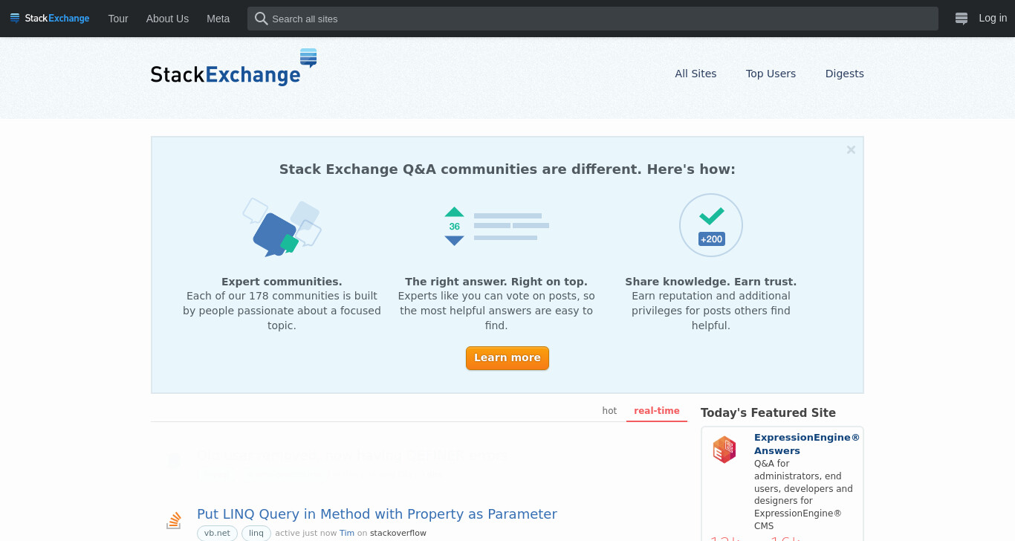Go to Meta from top bar
This screenshot has width=1015, height=541.
tap(218, 19)
